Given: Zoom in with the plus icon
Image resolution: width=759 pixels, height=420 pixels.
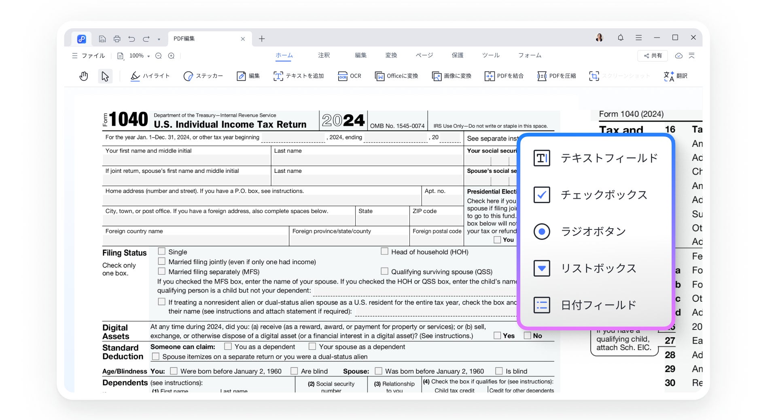Looking at the screenshot, I should [172, 56].
